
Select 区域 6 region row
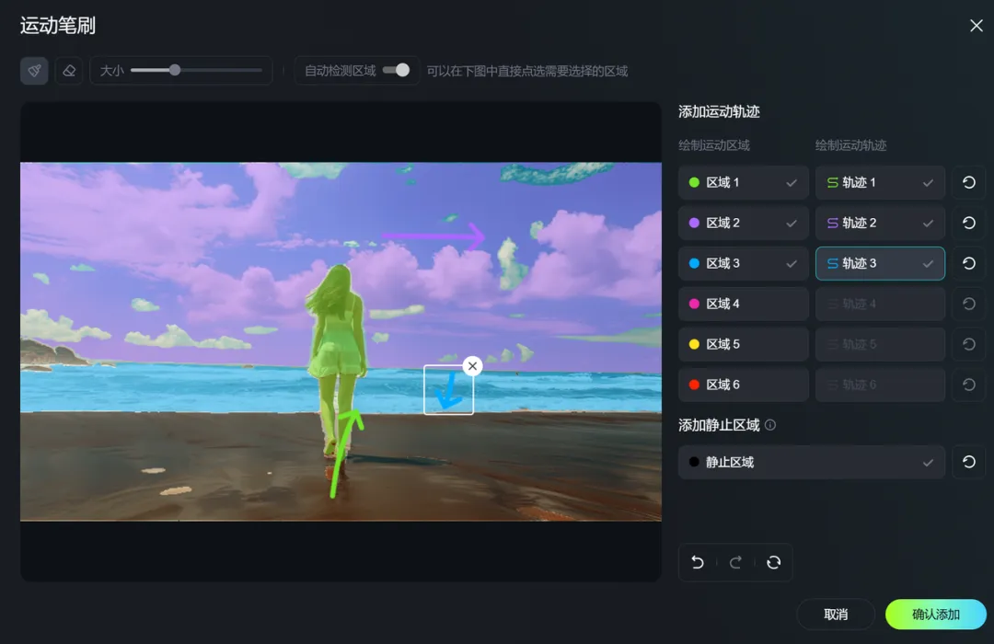743,385
